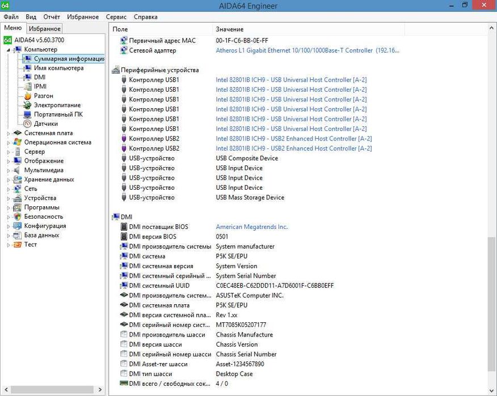Open first USB2 Enhanced Host Controller link
Image resolution: width=497 pixels, height=396 pixels.
pyautogui.click(x=293, y=139)
